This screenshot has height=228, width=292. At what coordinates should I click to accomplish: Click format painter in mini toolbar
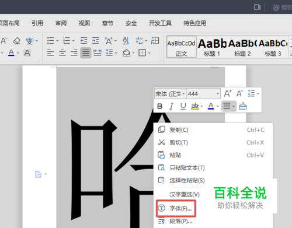click(243, 106)
